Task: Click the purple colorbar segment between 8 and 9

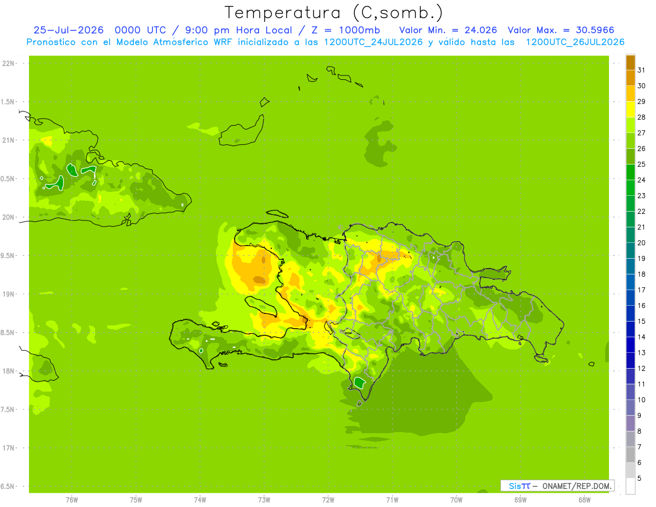Action: 630,423
